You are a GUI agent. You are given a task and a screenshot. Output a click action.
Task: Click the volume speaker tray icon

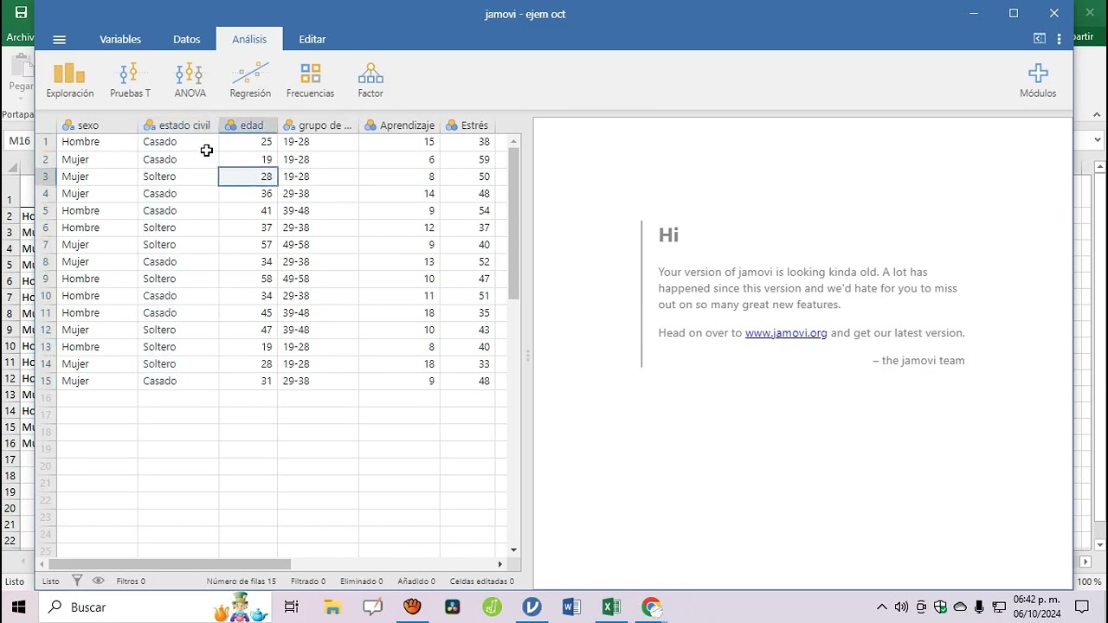(901, 607)
